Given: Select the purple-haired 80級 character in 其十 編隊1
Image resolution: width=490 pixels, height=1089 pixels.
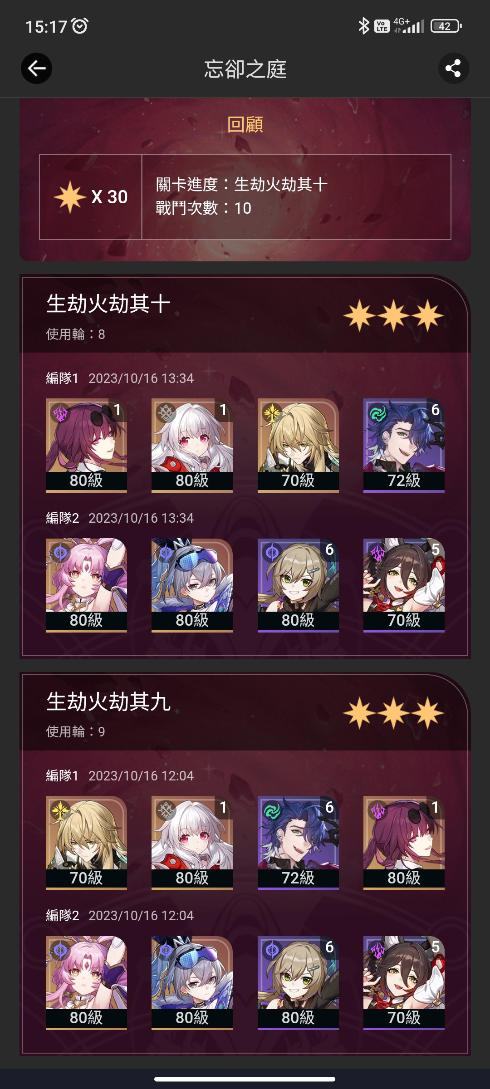Looking at the screenshot, I should coord(86,445).
